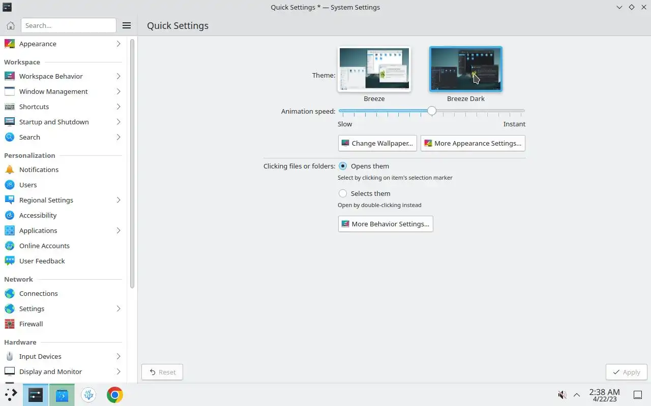Expand the Search category chevron
The height and width of the screenshot is (406, 651).
pos(119,137)
